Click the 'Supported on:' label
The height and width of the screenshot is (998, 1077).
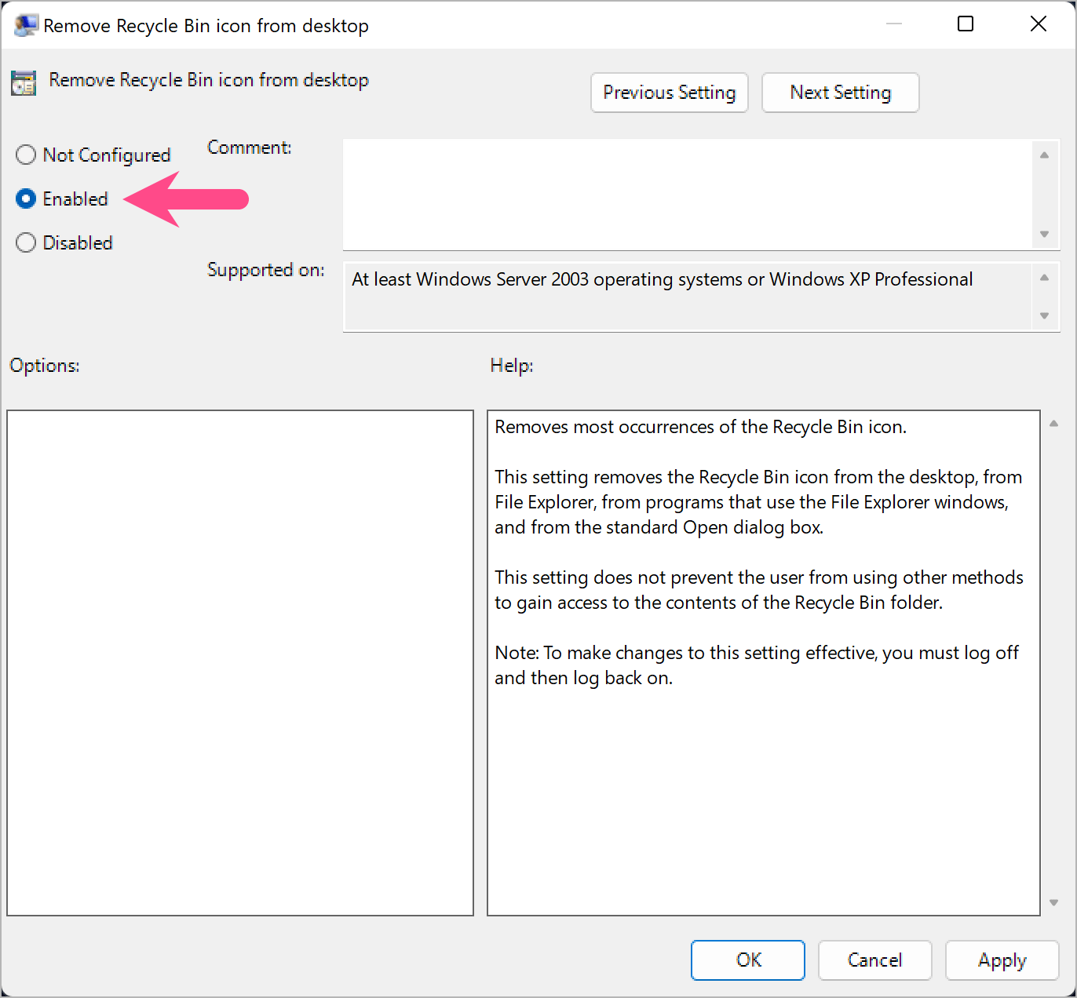pos(265,270)
